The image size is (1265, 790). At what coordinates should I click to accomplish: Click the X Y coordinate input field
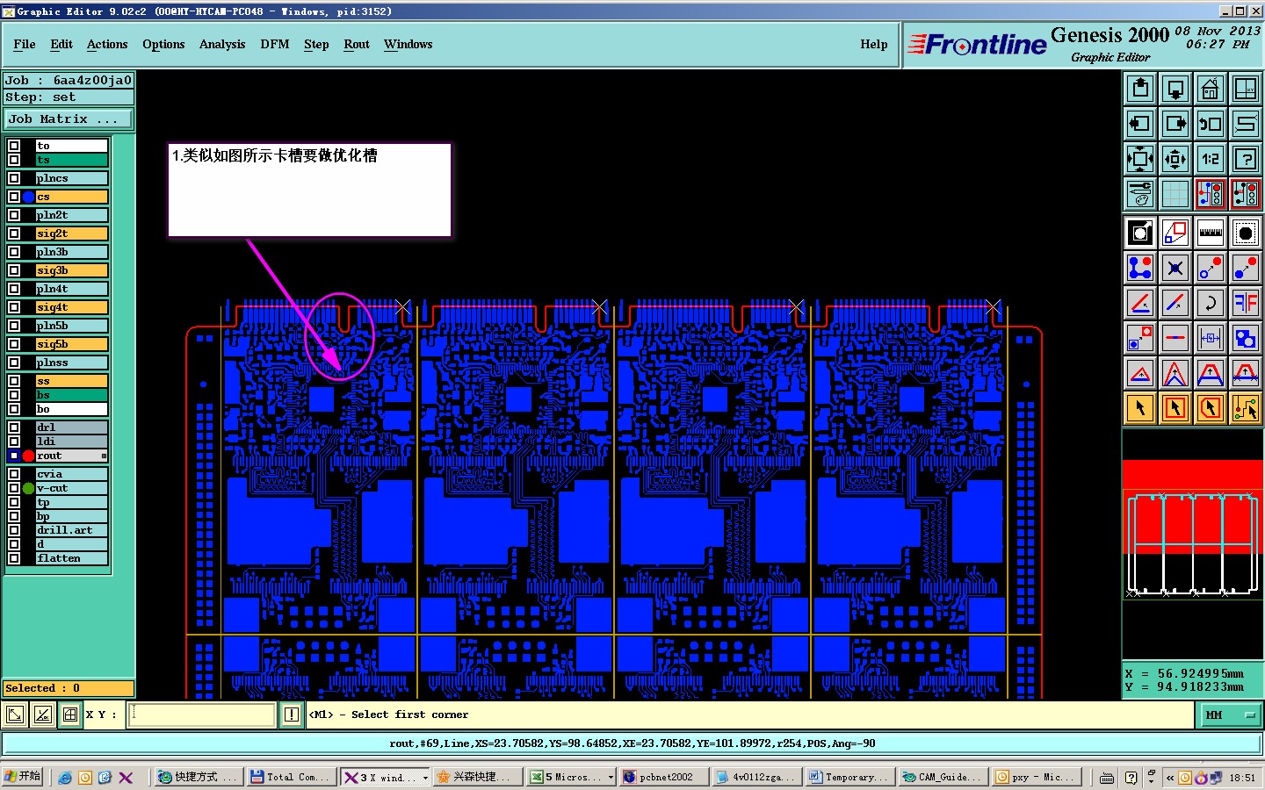(x=202, y=715)
